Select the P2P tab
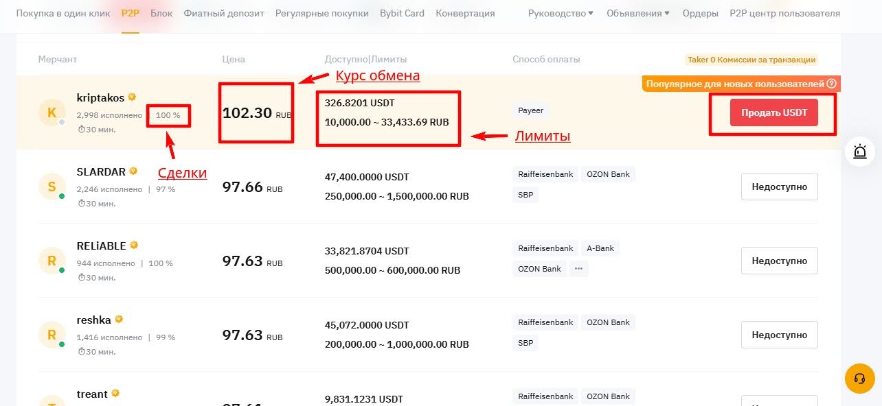This screenshot has height=406, width=882. 131,12
